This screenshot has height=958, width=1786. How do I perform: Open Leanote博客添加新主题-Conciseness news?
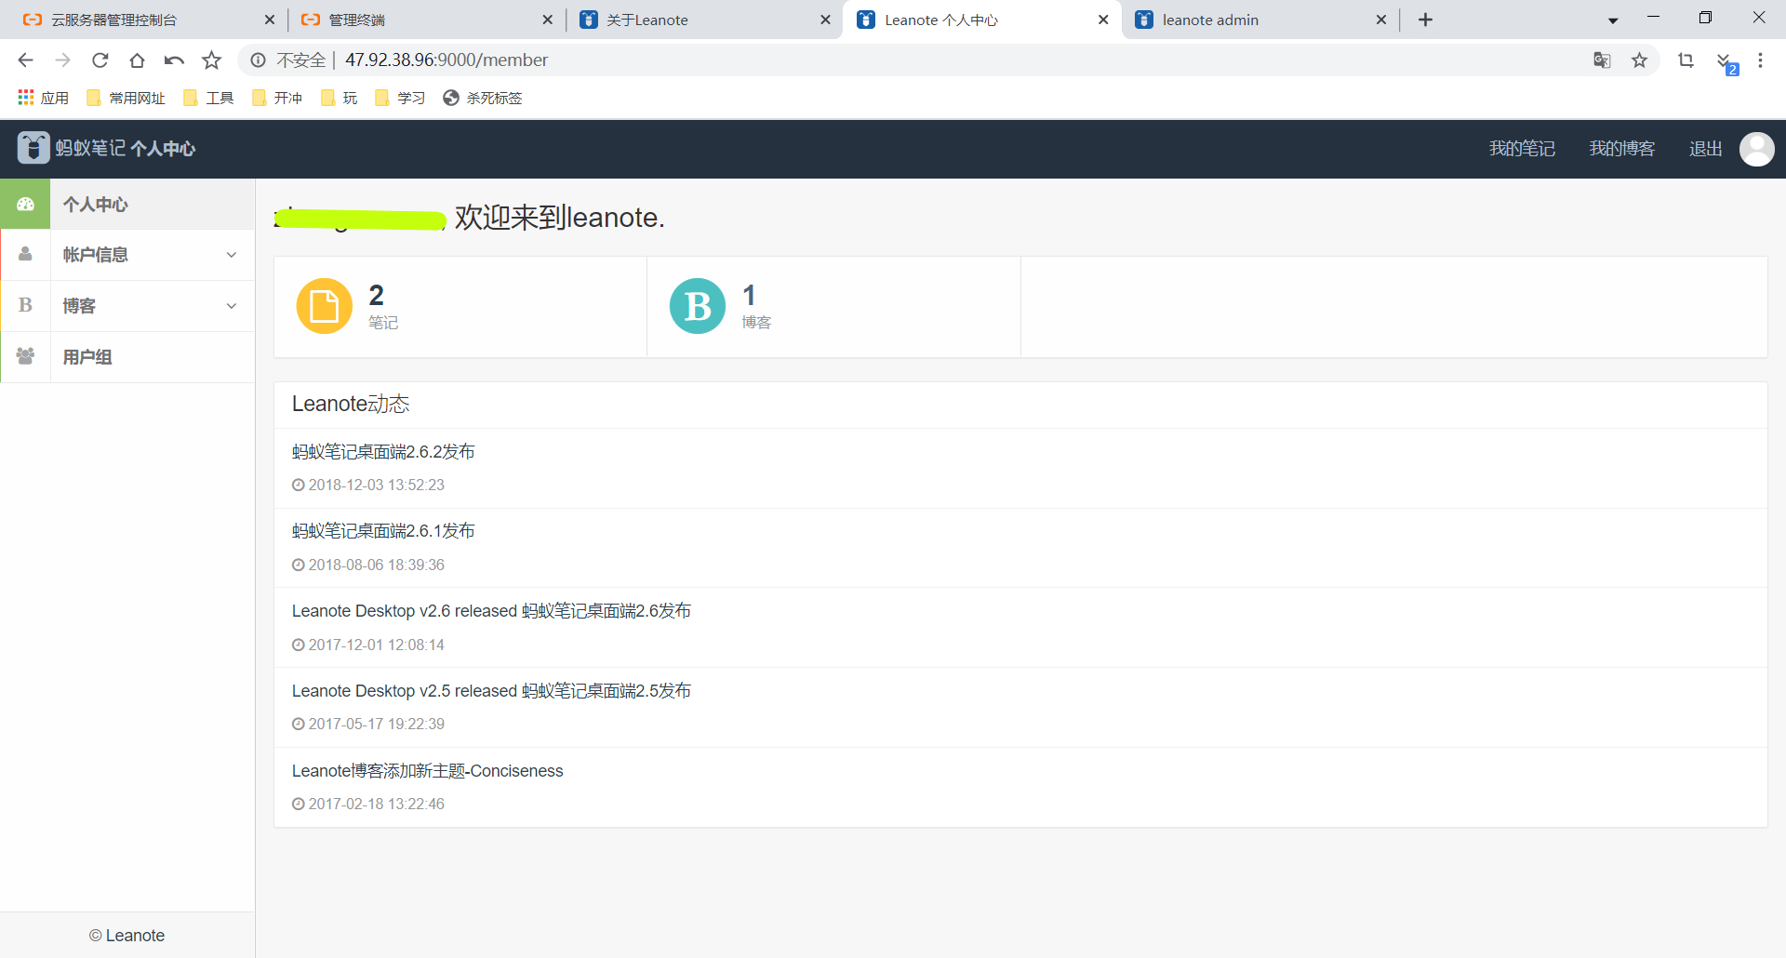click(428, 771)
